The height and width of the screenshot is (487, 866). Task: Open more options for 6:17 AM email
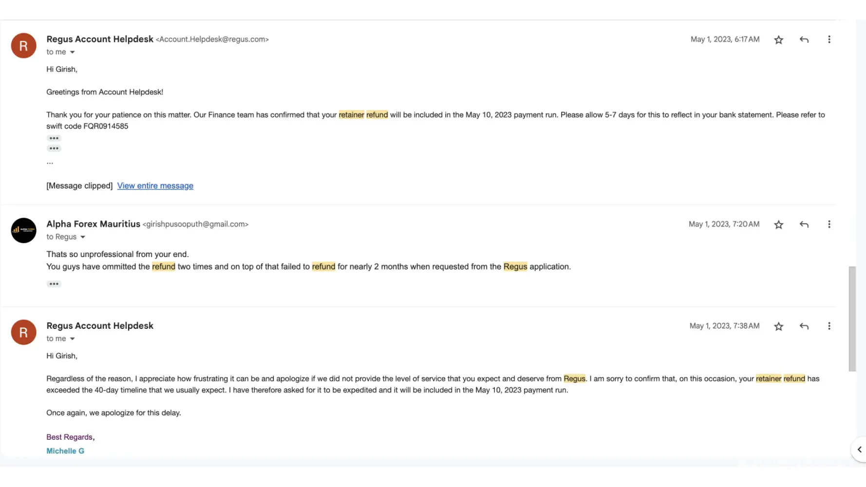[829, 39]
